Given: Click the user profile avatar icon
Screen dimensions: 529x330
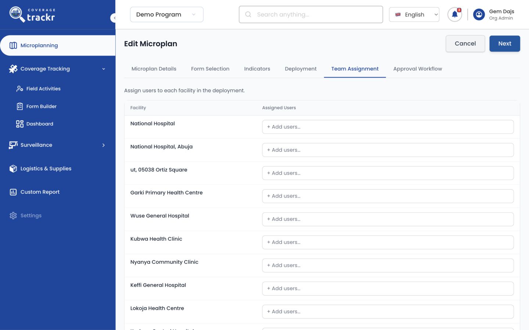Looking at the screenshot, I should click(x=479, y=15).
